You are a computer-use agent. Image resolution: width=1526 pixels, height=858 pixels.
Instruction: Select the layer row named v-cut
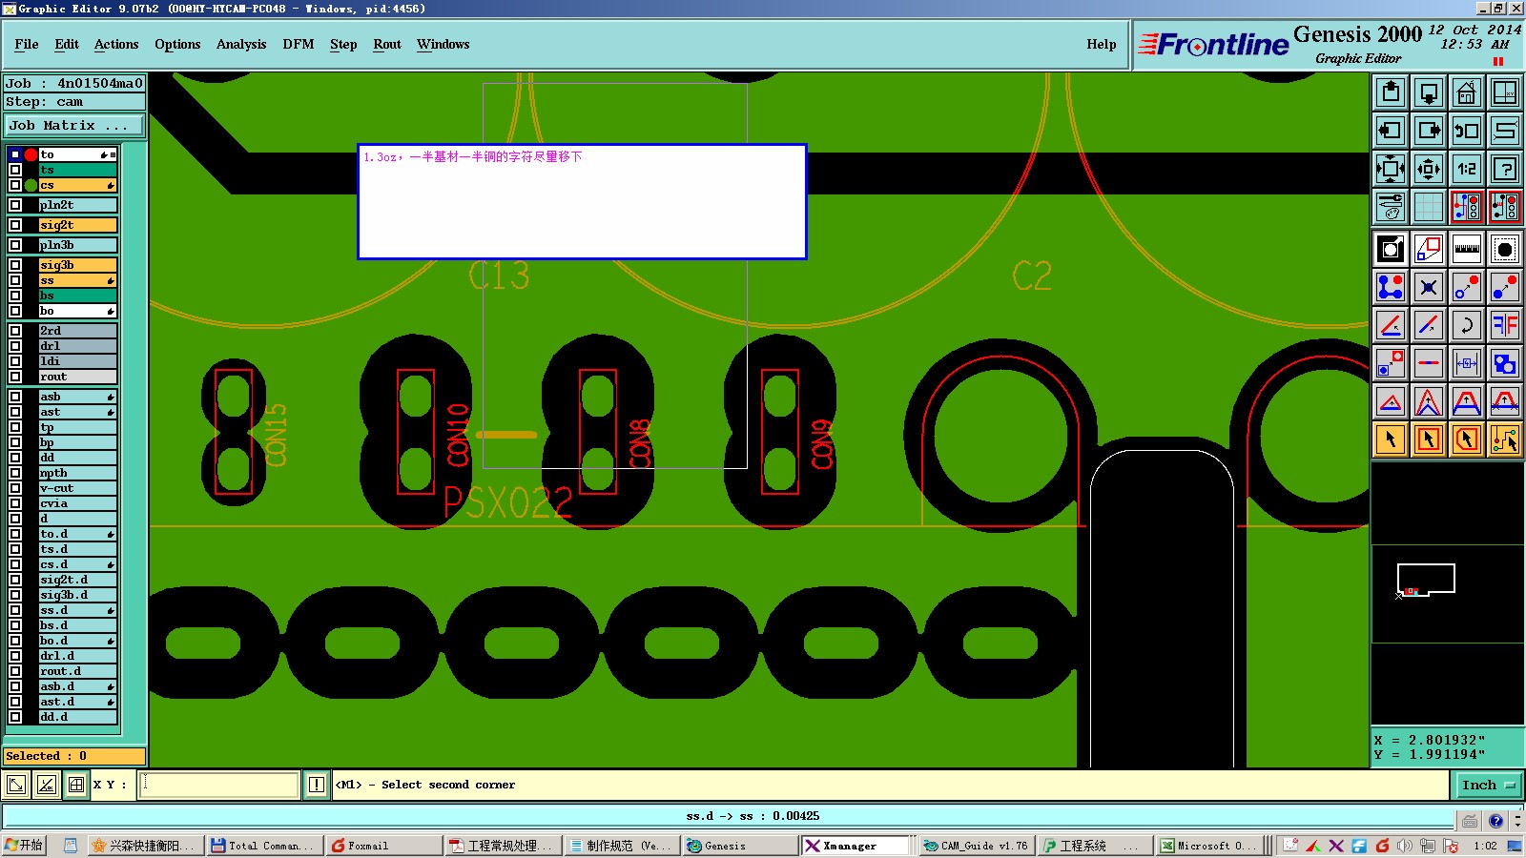77,488
